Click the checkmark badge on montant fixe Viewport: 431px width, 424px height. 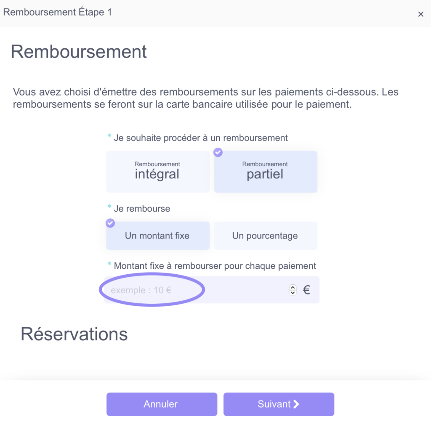click(x=110, y=223)
